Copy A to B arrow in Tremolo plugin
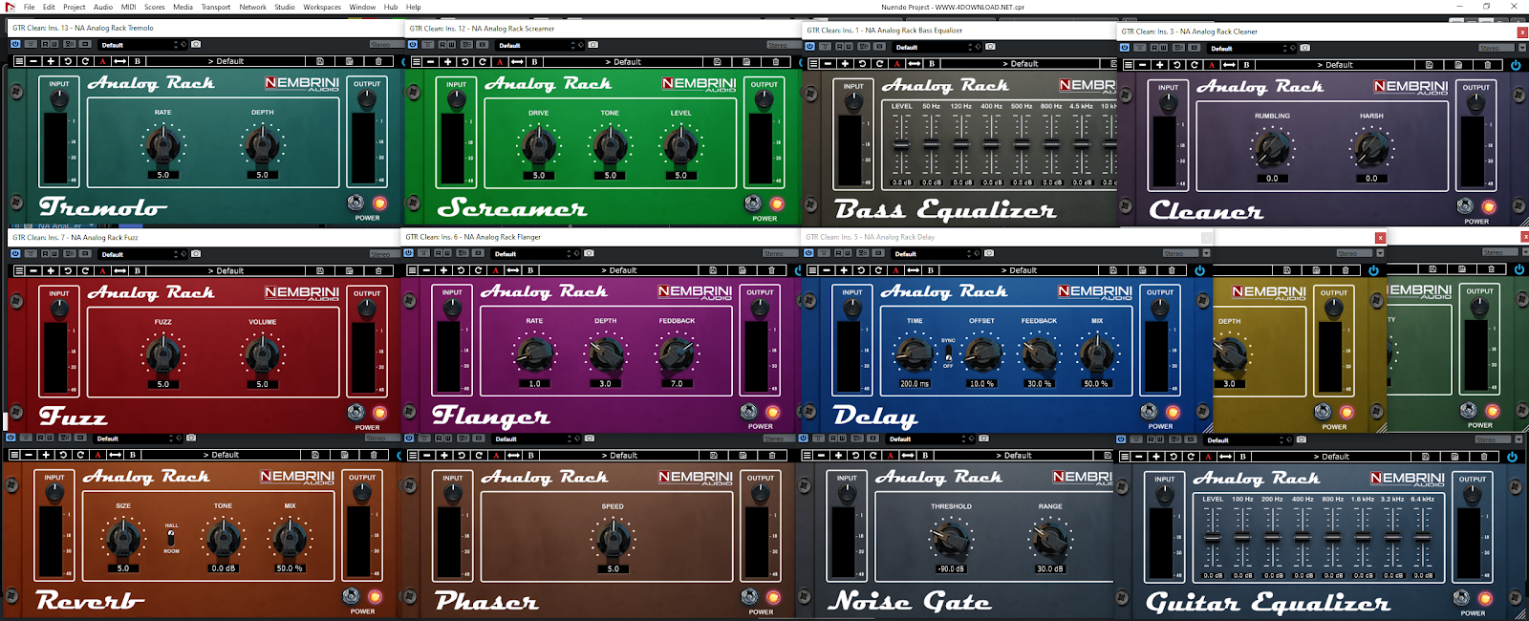1529x621 pixels. 120,61
